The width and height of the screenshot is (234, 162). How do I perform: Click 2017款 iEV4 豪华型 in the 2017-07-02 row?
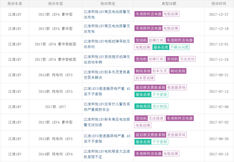point(56,122)
